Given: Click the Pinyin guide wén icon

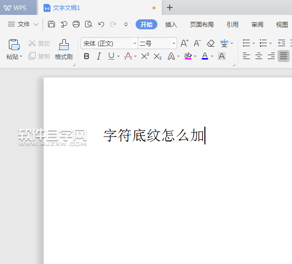Looking at the screenshot, I should pyautogui.click(x=224, y=43).
